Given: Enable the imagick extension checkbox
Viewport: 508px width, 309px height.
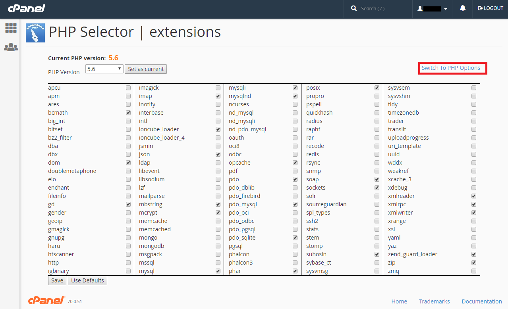Looking at the screenshot, I should coord(218,88).
